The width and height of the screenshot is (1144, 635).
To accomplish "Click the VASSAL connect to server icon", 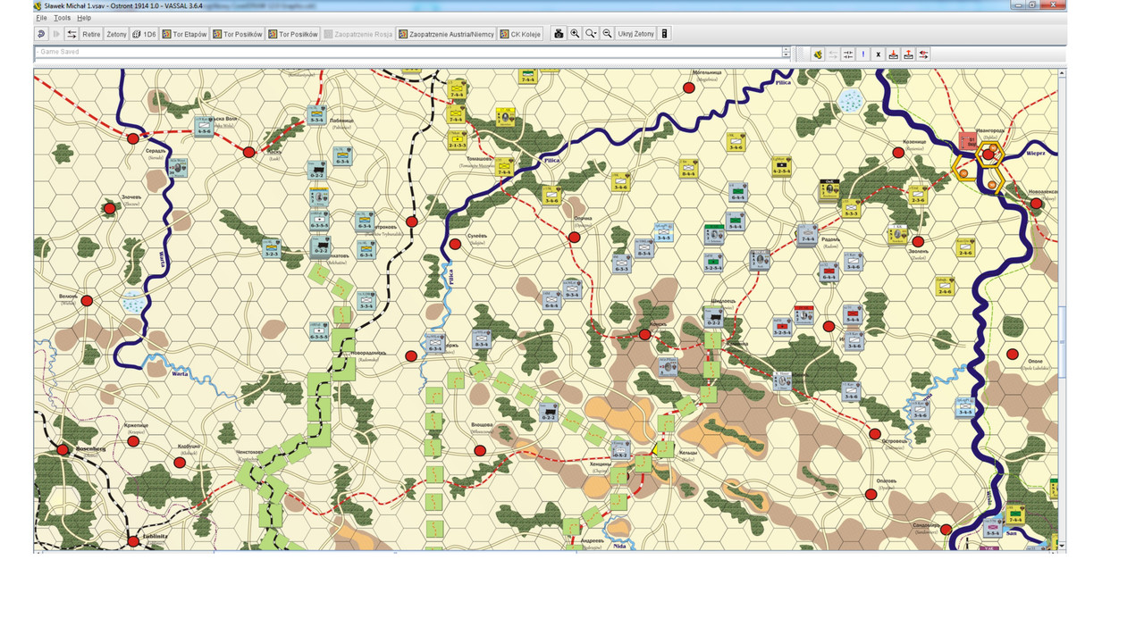I will coord(818,54).
